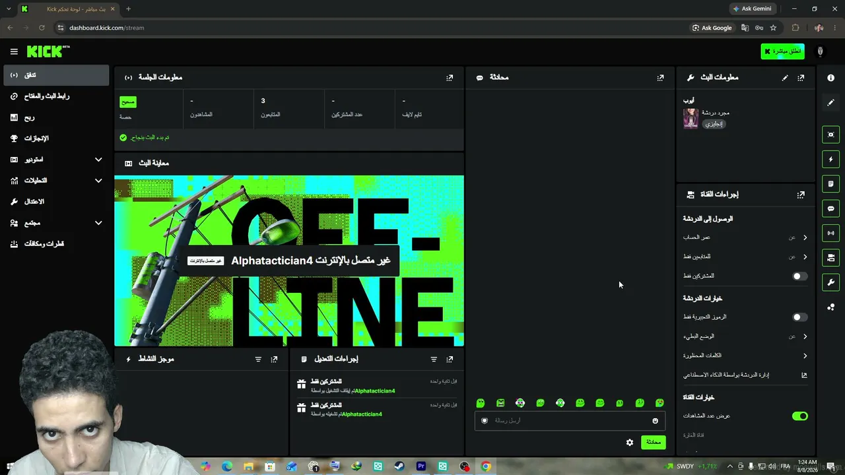Open ربح in the sidebar
Screen dimensions: 845x475
pyautogui.click(x=56, y=117)
